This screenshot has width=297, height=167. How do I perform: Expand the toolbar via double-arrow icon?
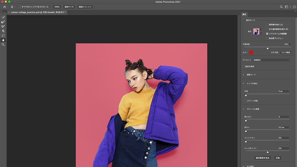tap(1, 11)
